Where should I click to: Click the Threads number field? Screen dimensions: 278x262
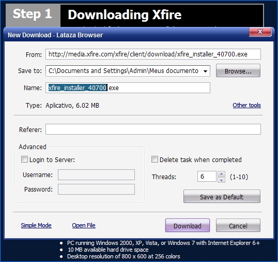207,177
